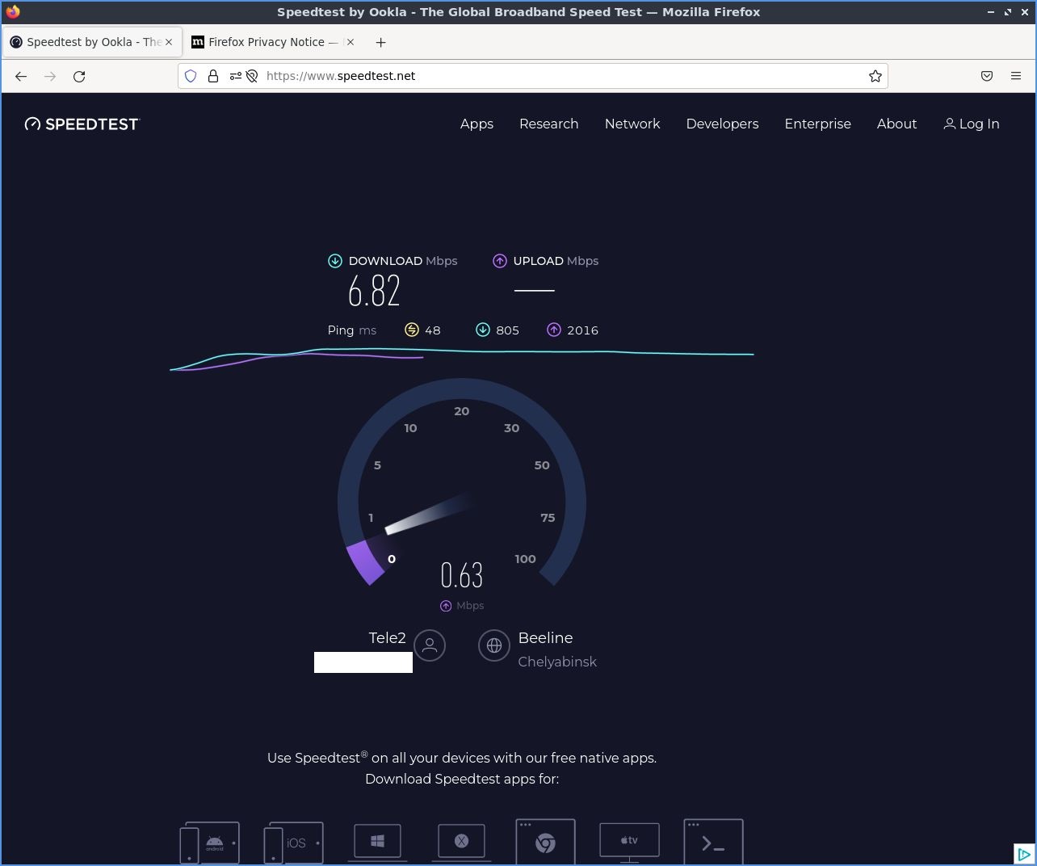Image resolution: width=1037 pixels, height=866 pixels.
Task: Click the upload arrow icon beside UPLOAD Mbps
Action: [x=500, y=261]
